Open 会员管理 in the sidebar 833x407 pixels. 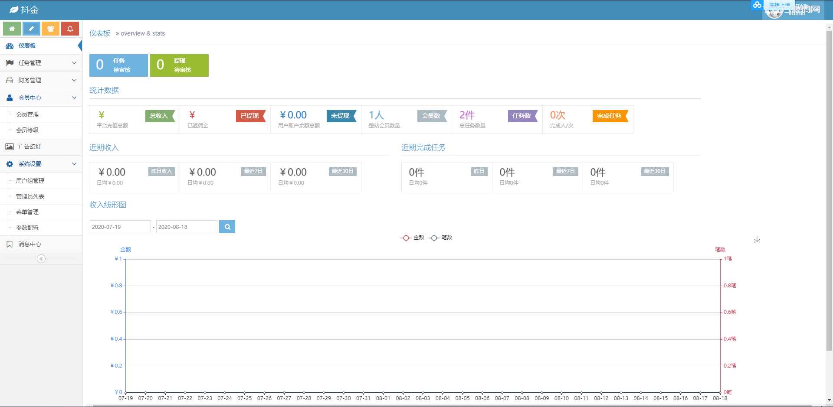(27, 114)
